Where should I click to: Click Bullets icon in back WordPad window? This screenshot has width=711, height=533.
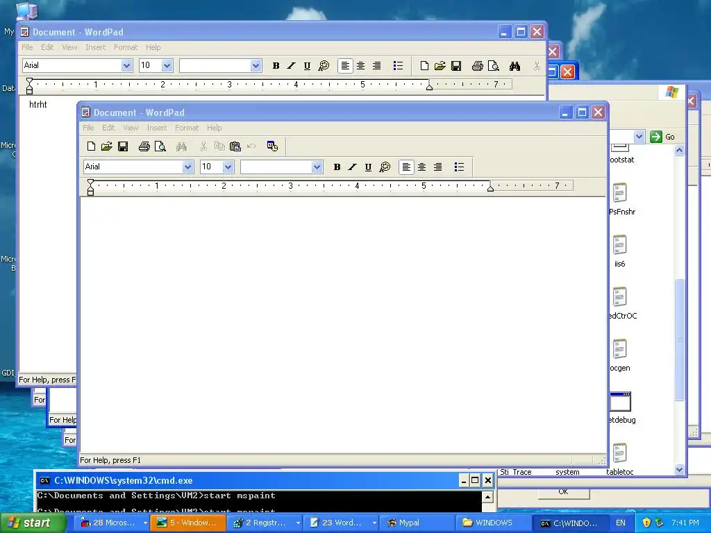(x=398, y=66)
